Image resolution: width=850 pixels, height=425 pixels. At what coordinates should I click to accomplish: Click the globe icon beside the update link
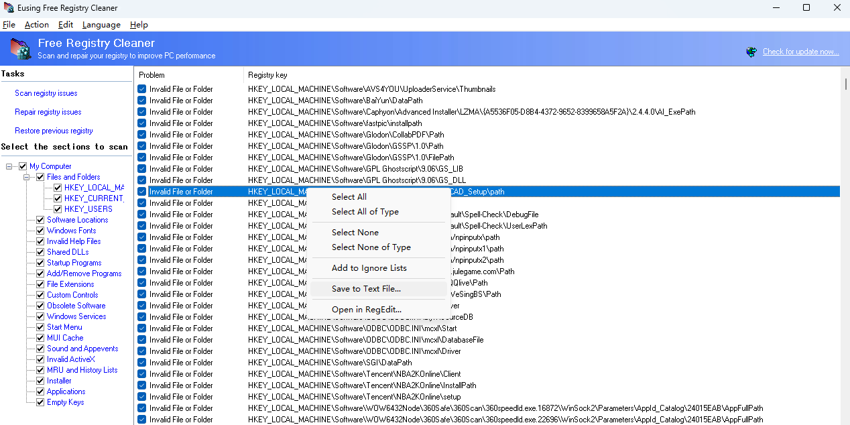click(751, 52)
